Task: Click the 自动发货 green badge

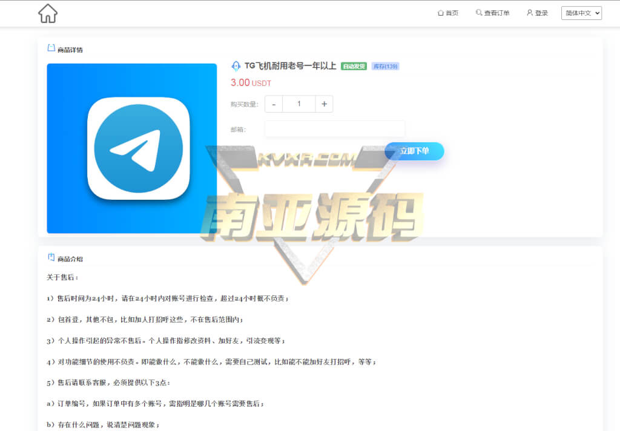Action: [354, 67]
